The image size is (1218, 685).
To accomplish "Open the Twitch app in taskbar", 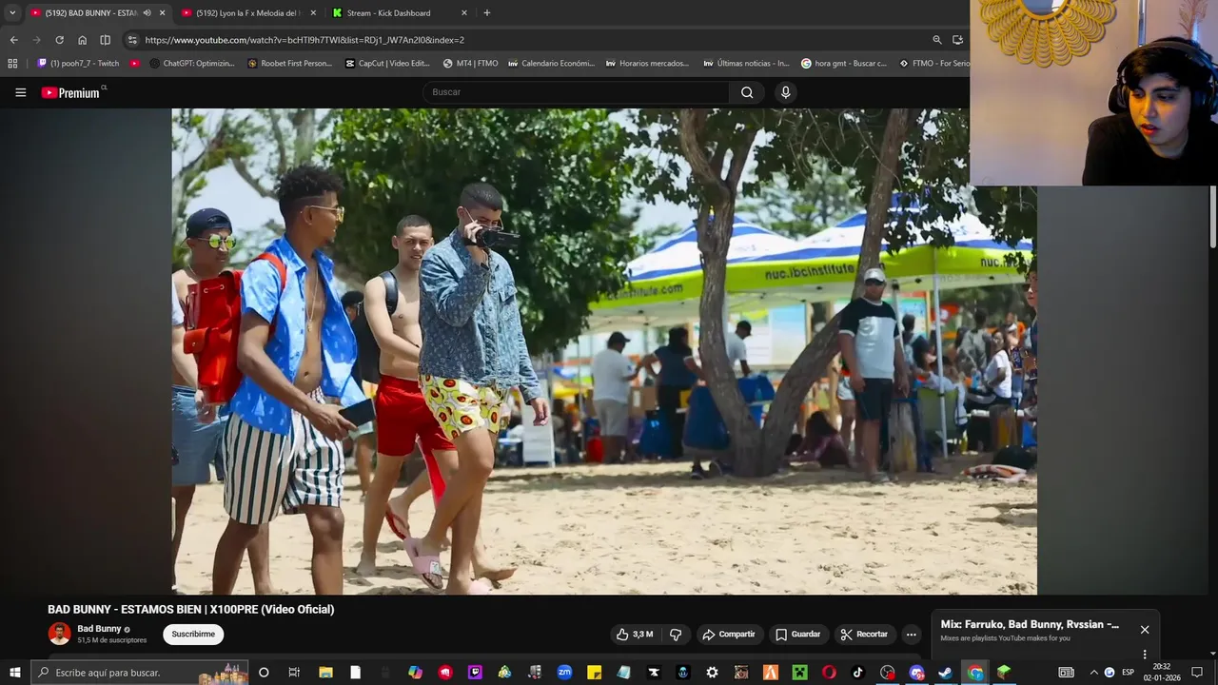I will point(475,673).
